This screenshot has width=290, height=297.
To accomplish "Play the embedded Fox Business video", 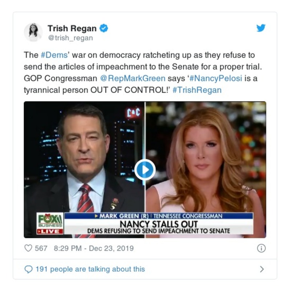I will 145,170.
